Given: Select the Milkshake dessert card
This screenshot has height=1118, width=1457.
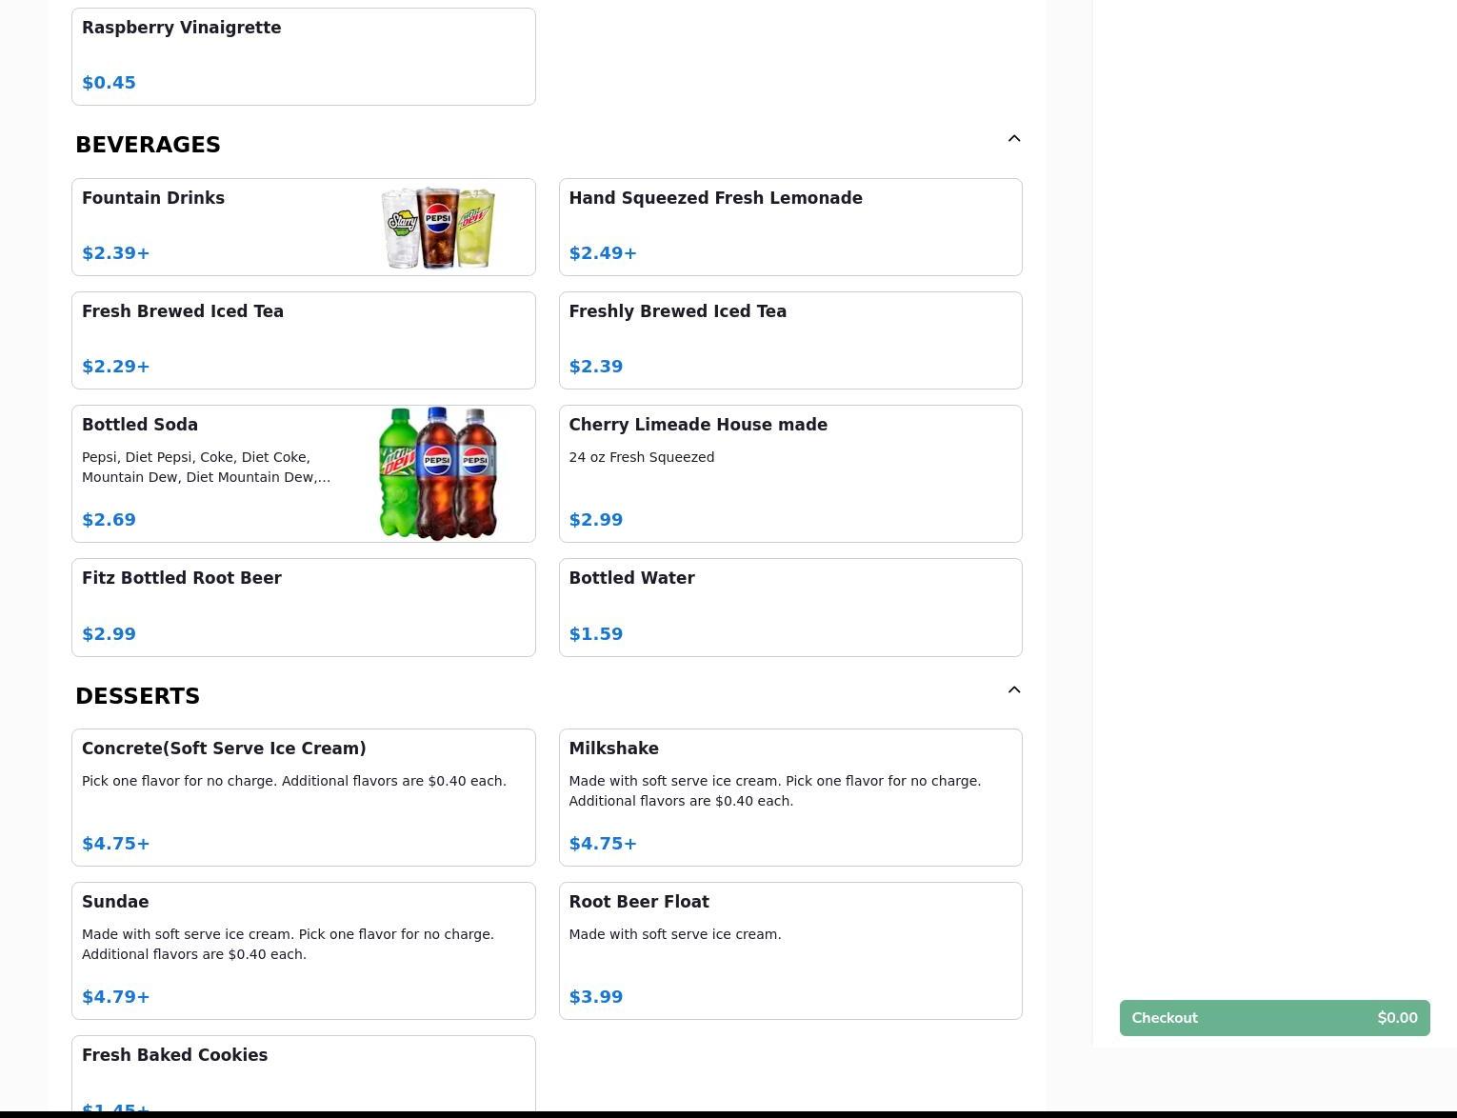Looking at the screenshot, I should pyautogui.click(x=789, y=797).
